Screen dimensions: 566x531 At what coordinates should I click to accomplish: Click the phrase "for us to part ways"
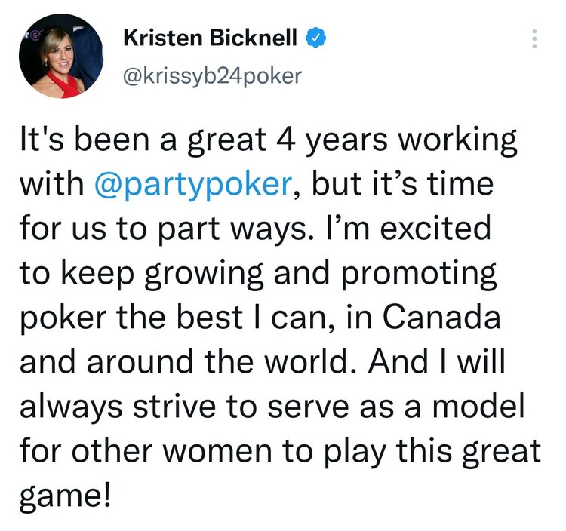tap(162, 229)
